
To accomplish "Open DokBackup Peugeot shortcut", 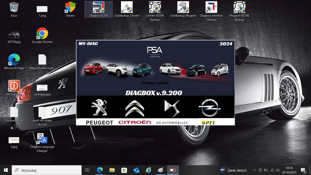I will click(183, 9).
